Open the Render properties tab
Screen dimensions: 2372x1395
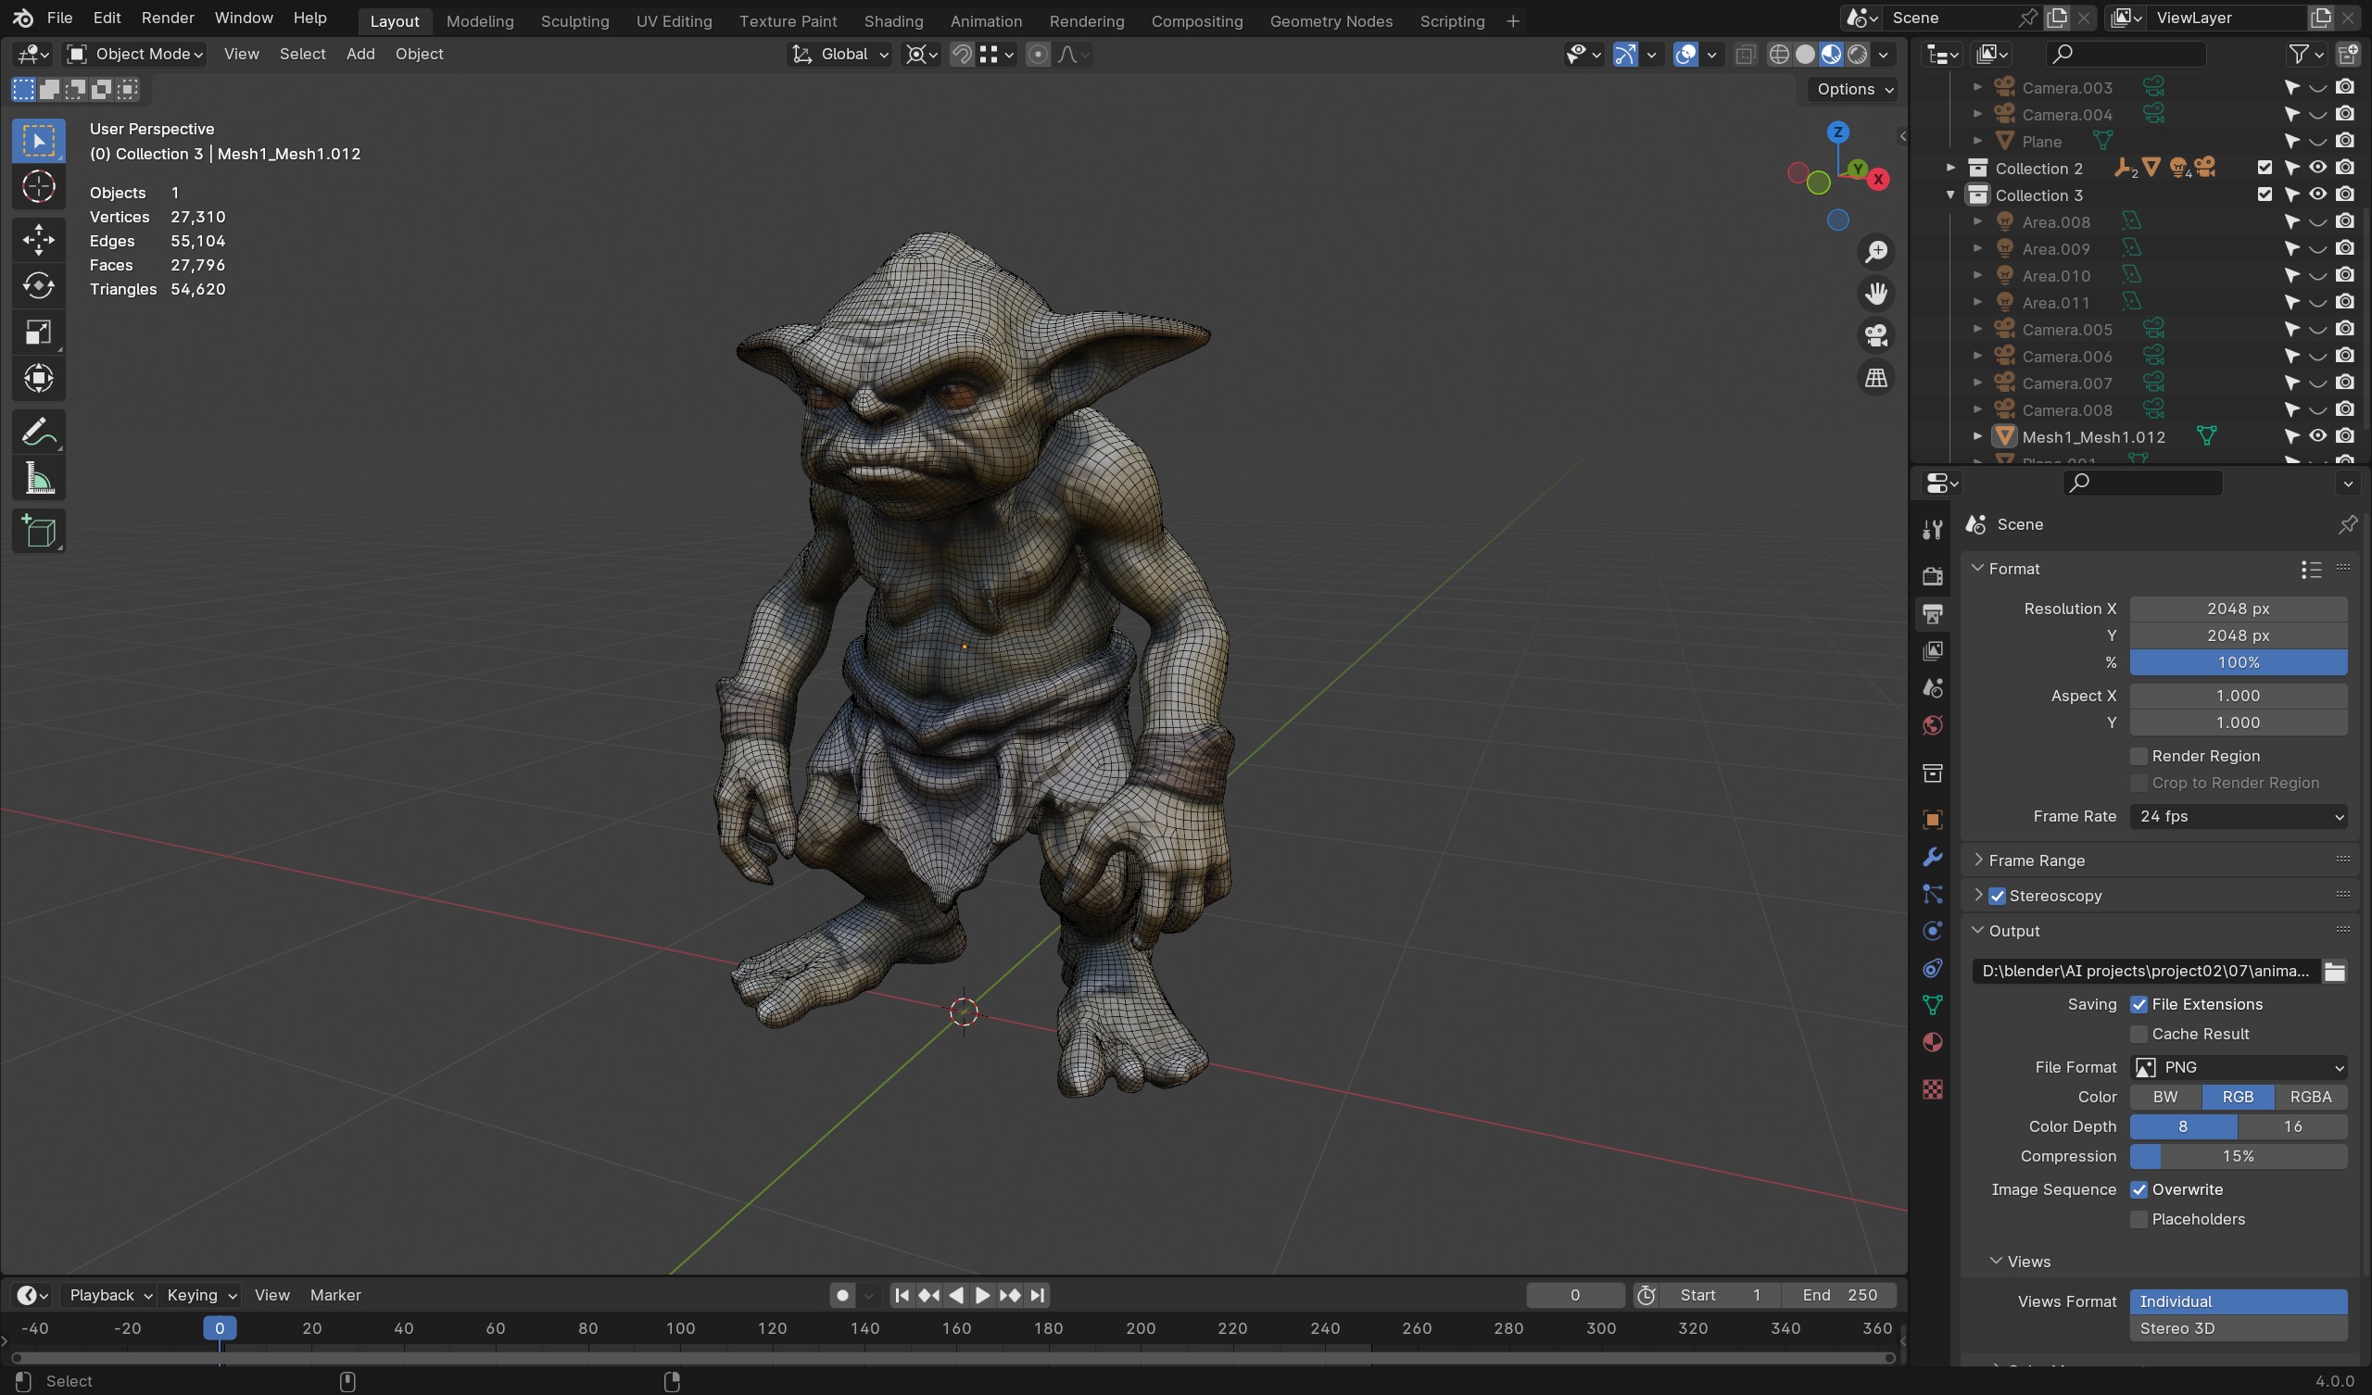1933,576
